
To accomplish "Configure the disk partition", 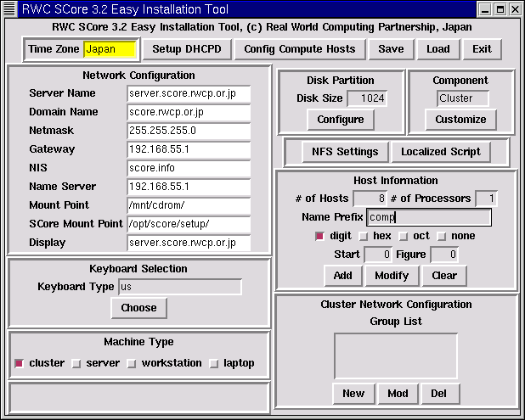I will [341, 120].
